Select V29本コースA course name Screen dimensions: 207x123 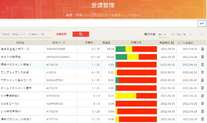click(x=10, y=104)
